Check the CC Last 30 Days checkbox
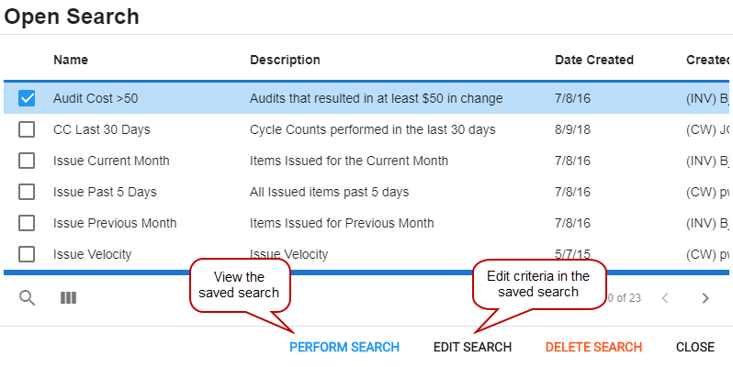 pos(27,129)
